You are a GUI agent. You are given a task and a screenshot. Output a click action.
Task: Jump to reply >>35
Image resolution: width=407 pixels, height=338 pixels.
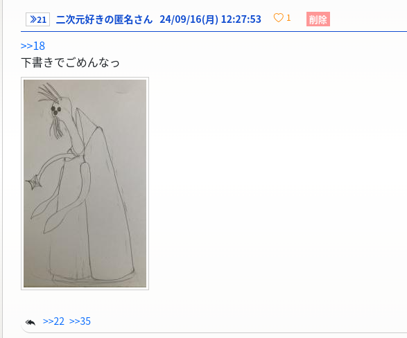click(80, 321)
